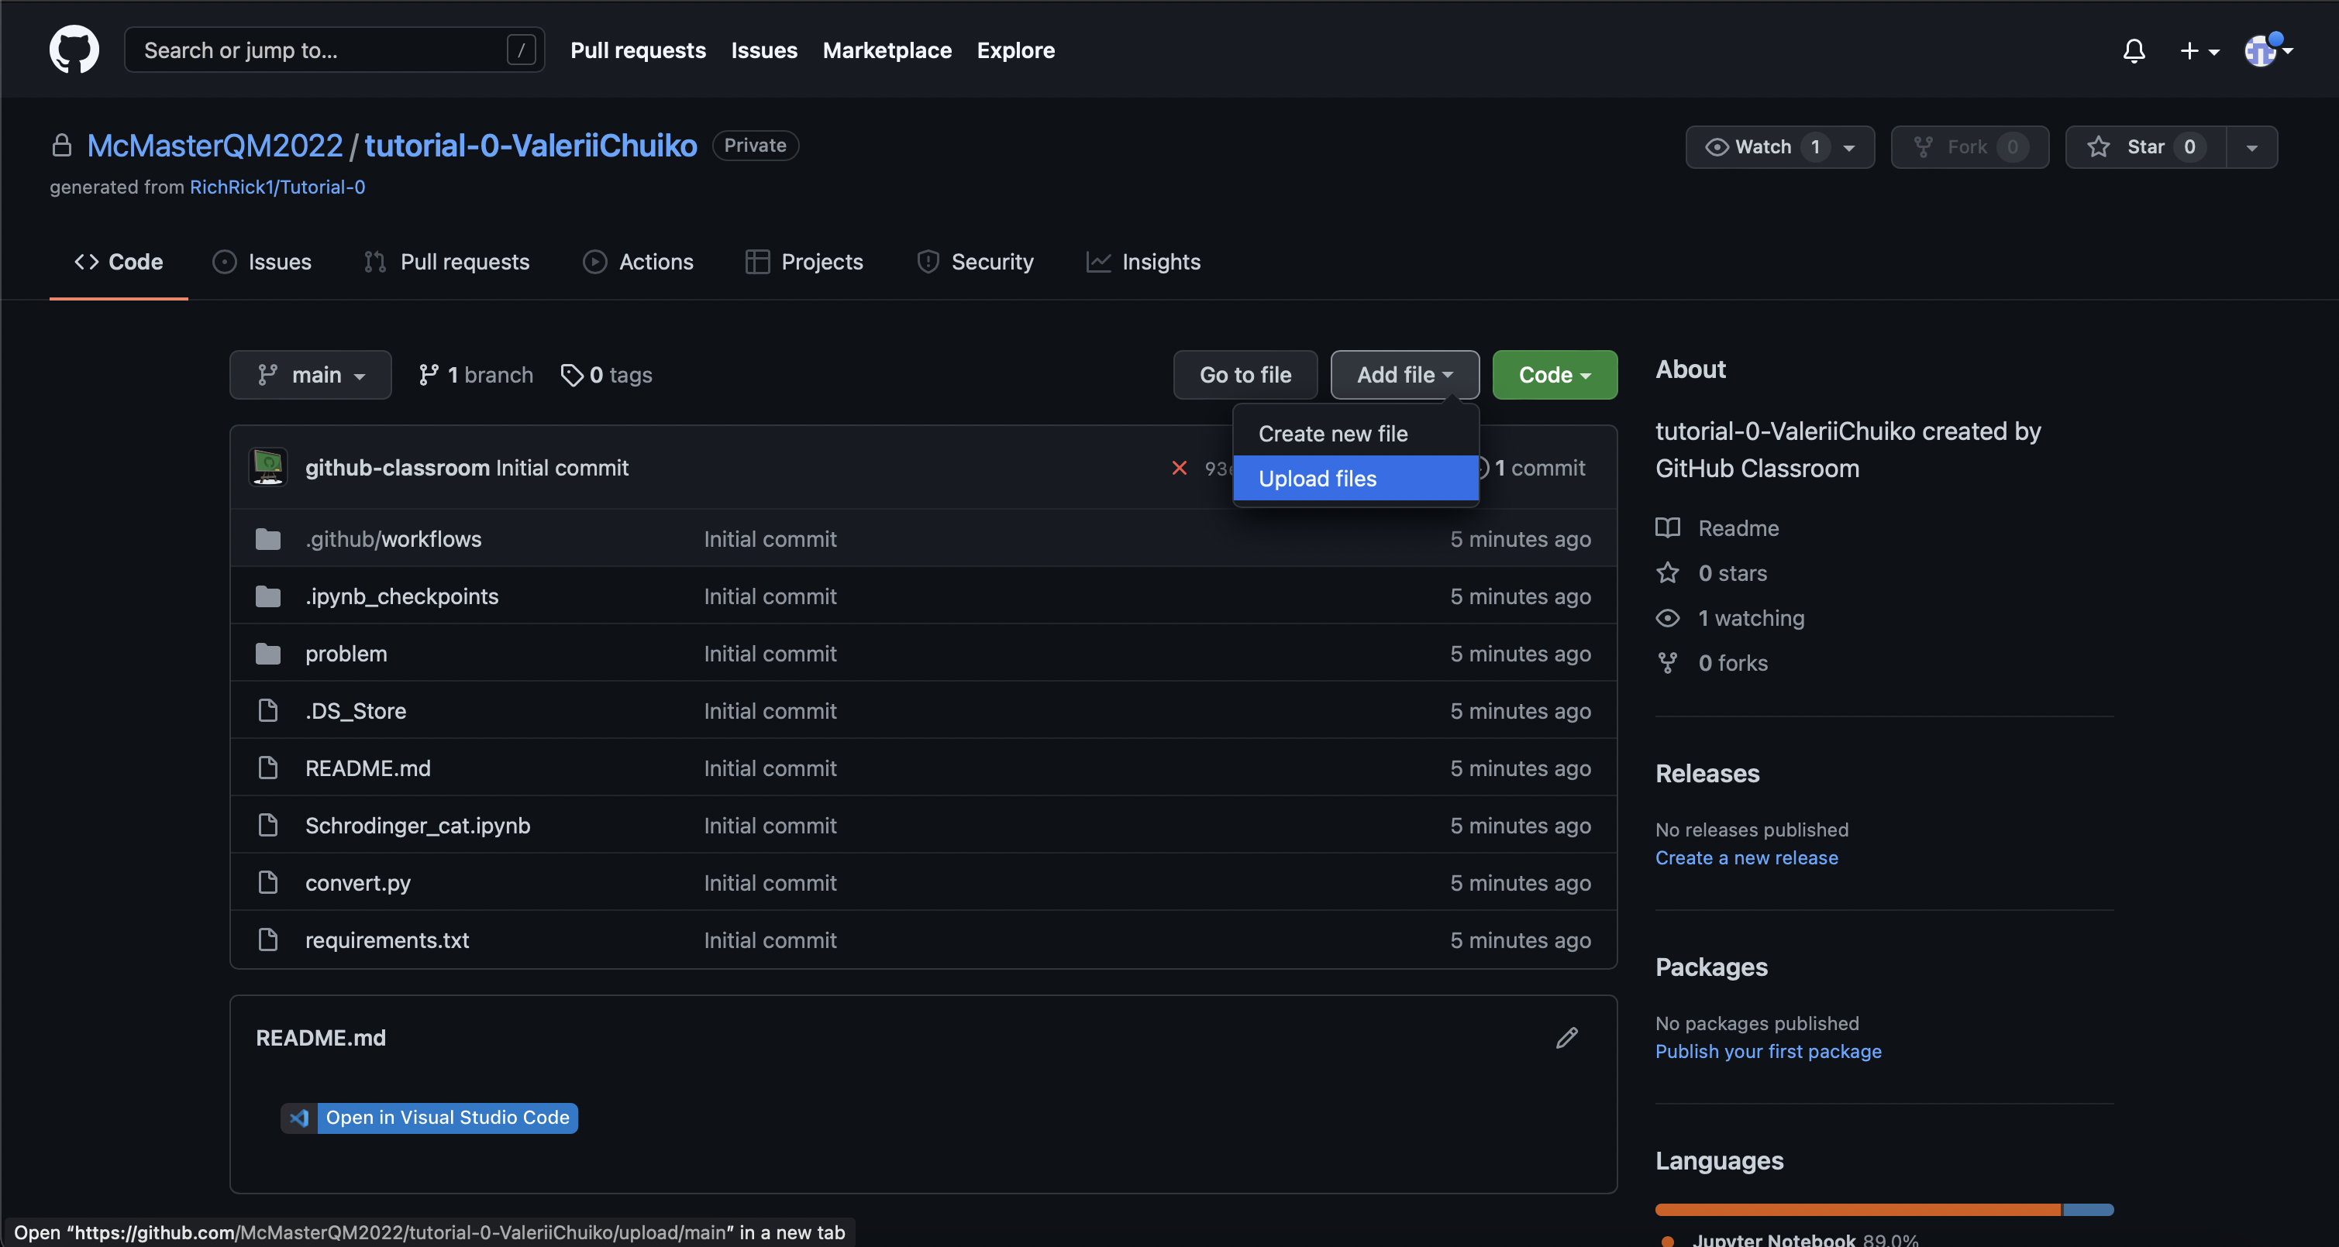
Task: Toggle the Add file dropdown
Action: coord(1404,375)
